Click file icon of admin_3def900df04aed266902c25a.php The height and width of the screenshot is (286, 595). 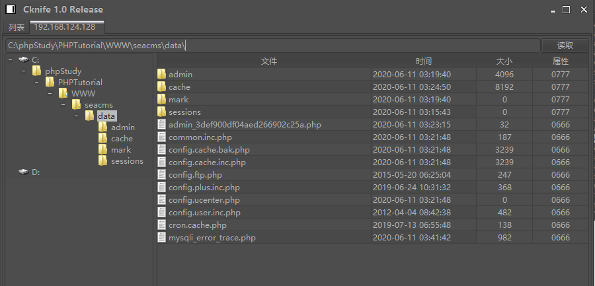(162, 124)
